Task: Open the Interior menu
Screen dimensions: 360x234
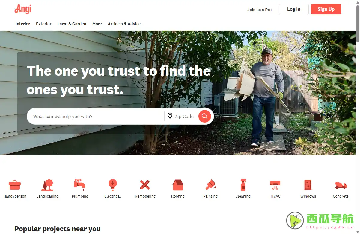Action: coord(23,24)
